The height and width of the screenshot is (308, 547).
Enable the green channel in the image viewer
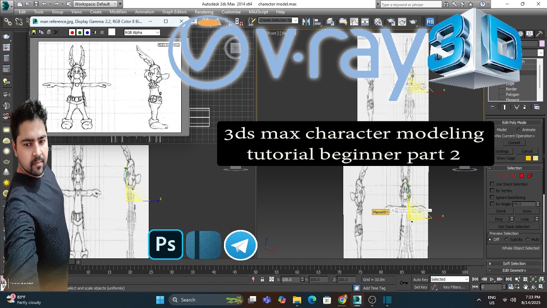pos(79,33)
